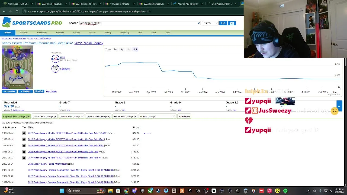Viewport: 347px width, 195px height.
Task: Sort by the Sale Date column header
Action: [x=9, y=128]
